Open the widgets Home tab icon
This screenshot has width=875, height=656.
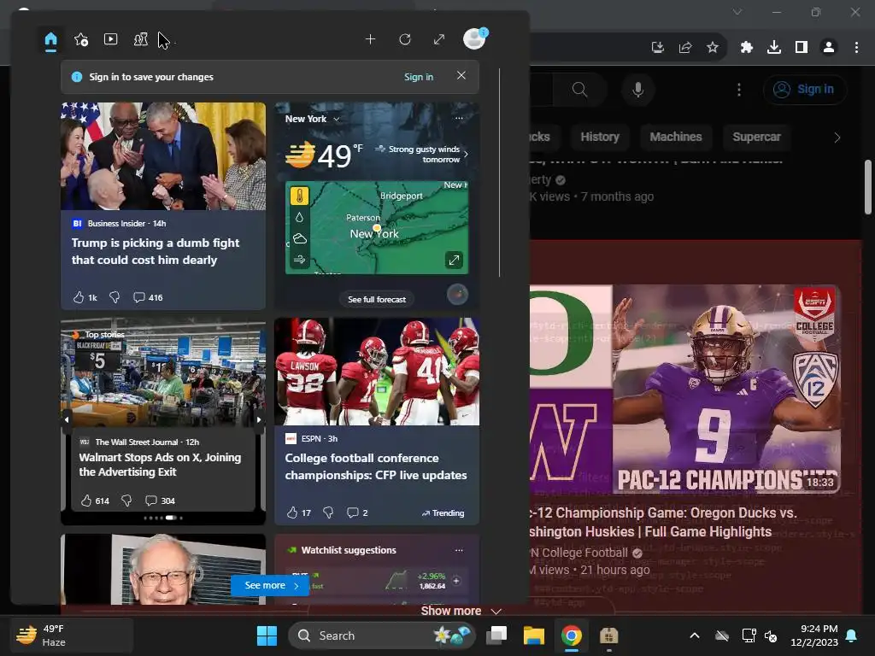50,39
